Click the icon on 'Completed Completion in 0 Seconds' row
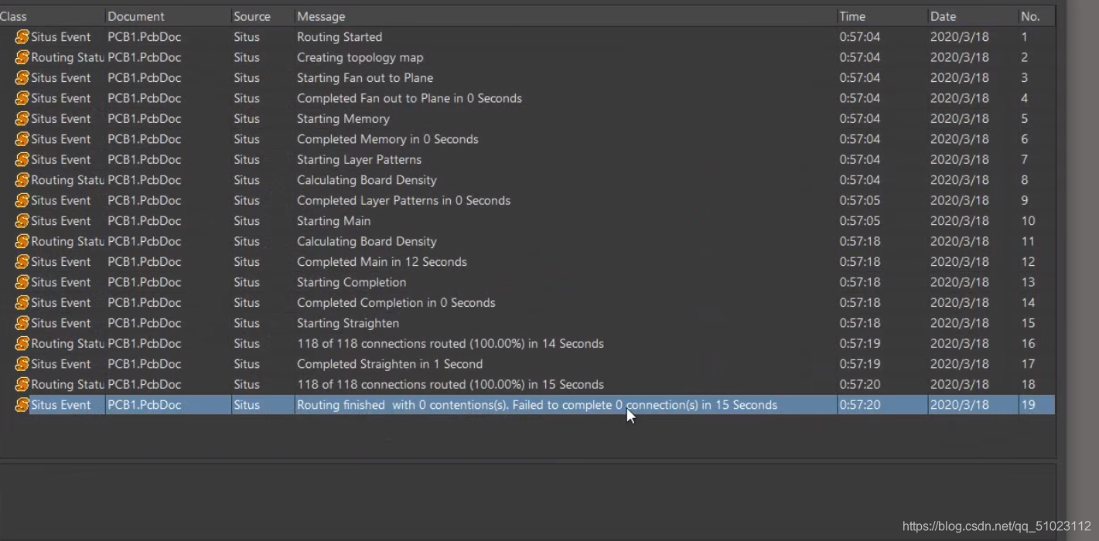Image resolution: width=1099 pixels, height=541 pixels. [x=22, y=303]
